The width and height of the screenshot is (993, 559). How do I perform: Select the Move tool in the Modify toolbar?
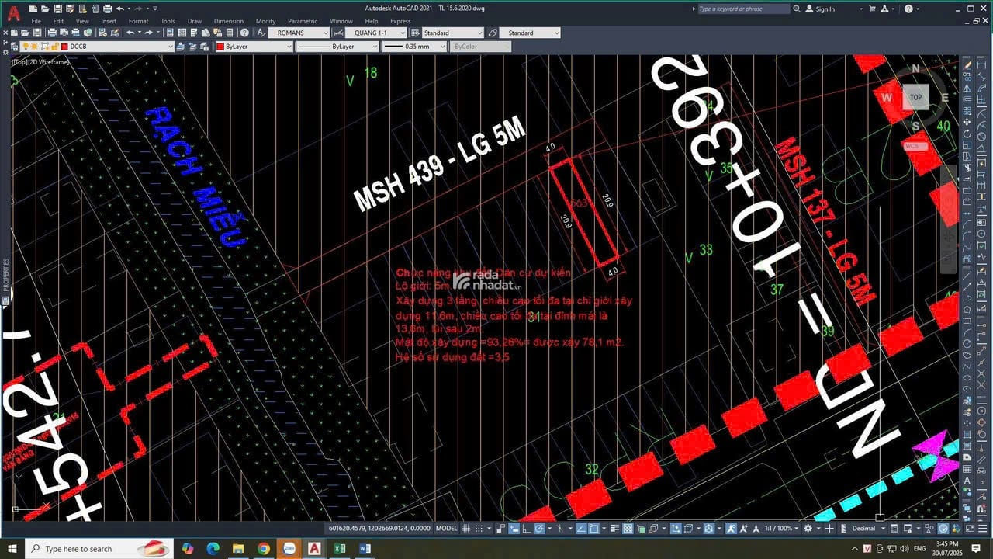click(x=967, y=123)
